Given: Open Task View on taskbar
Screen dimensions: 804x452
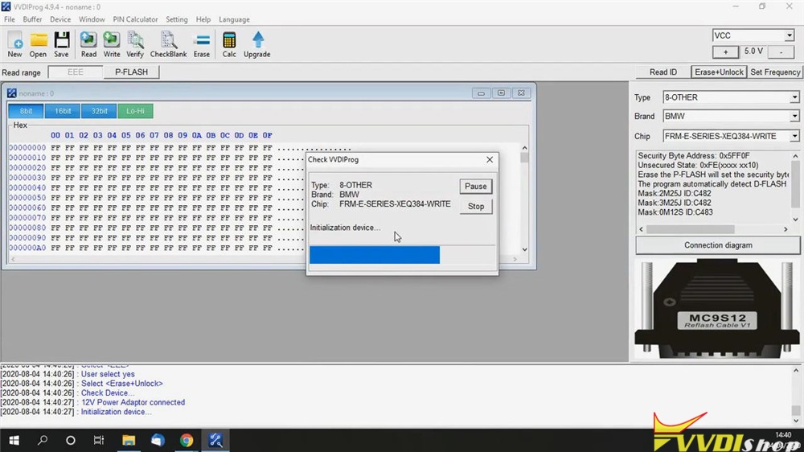Looking at the screenshot, I should click(99, 440).
